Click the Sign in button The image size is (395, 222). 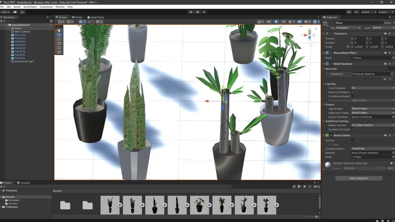pos(7,12)
